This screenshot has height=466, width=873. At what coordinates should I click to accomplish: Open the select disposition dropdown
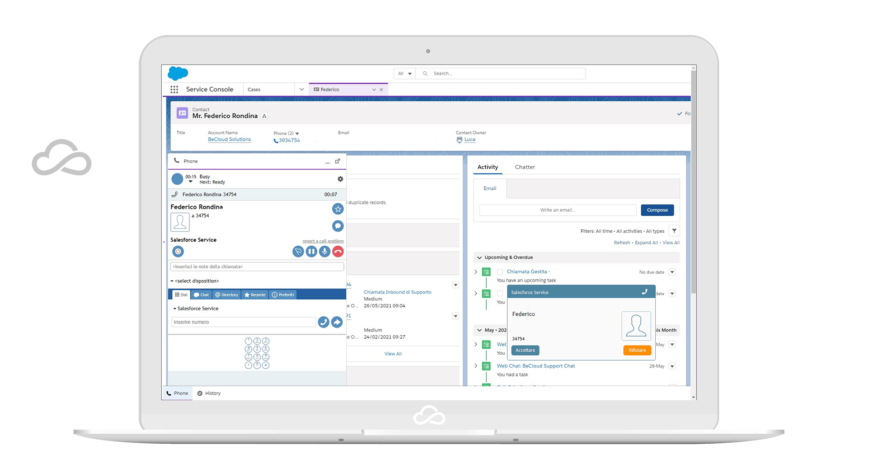195,281
